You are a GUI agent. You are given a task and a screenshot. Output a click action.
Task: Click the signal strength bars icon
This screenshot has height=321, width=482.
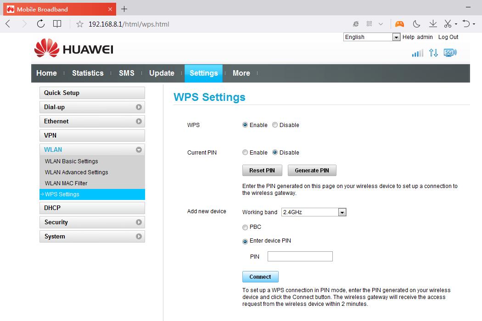pyautogui.click(x=417, y=53)
